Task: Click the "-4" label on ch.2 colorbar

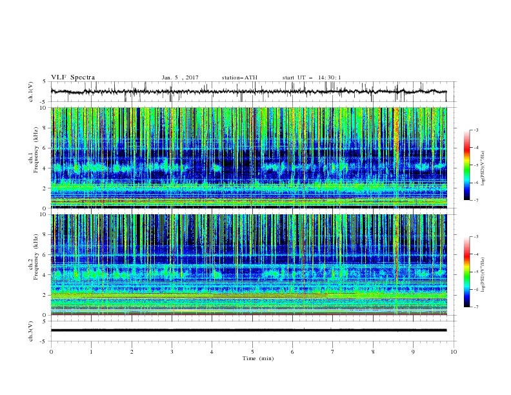Action: point(476,254)
